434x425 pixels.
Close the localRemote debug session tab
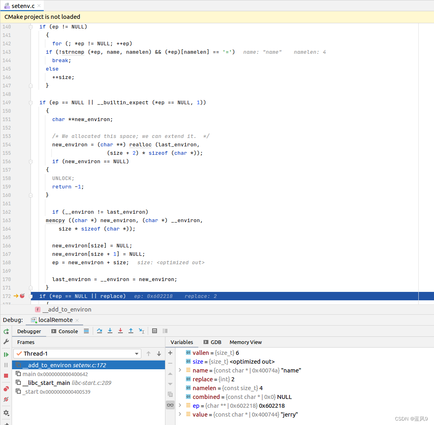pos(77,320)
